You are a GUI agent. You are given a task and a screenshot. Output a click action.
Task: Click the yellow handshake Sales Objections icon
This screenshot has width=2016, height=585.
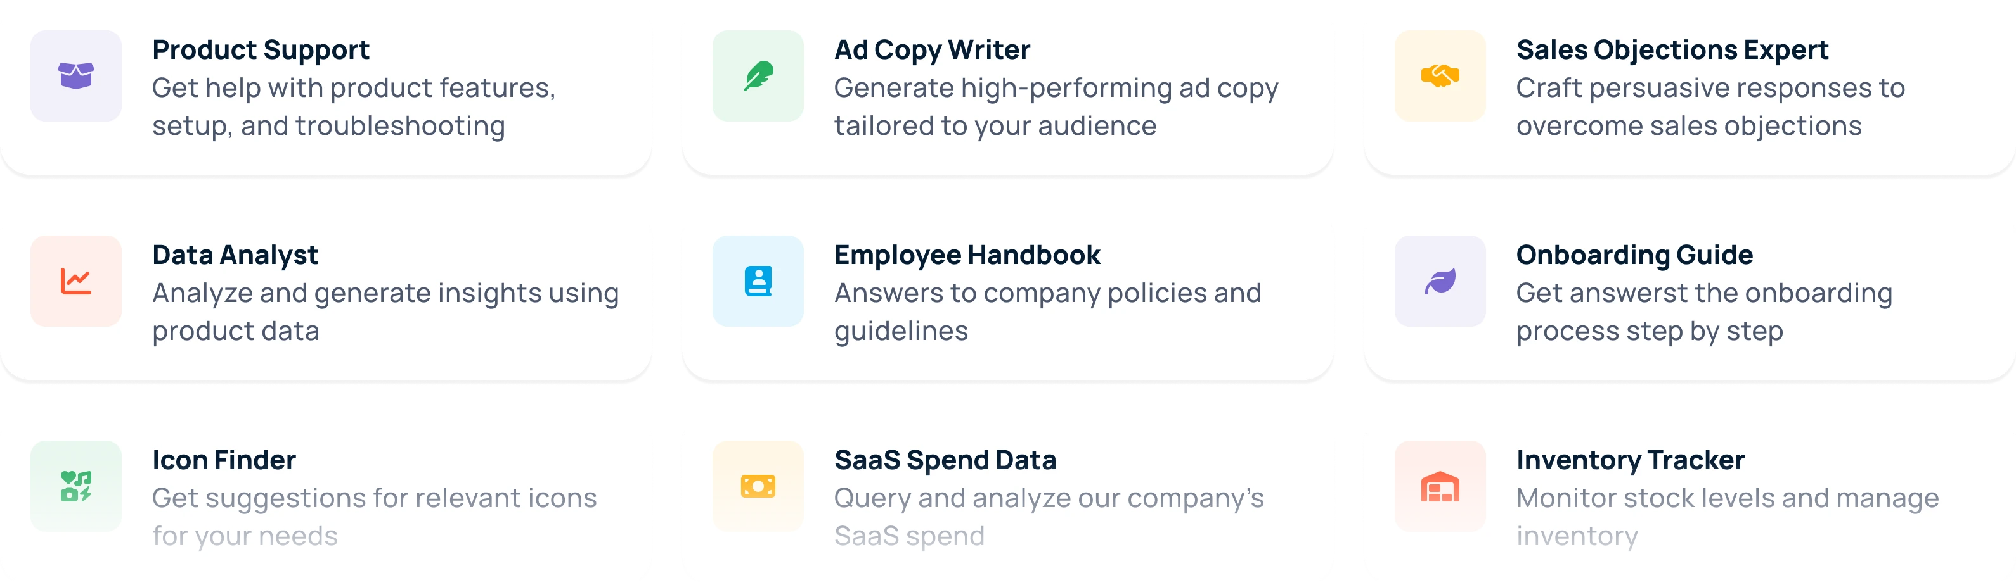coord(1440,76)
